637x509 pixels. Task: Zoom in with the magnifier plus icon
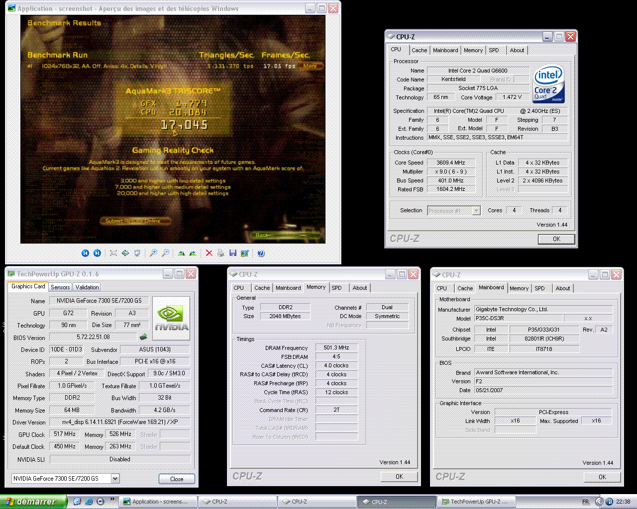tap(153, 253)
